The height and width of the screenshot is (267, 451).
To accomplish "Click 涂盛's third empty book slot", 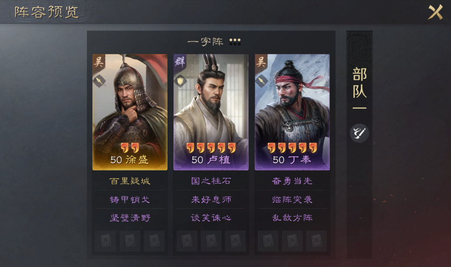I will tap(154, 241).
